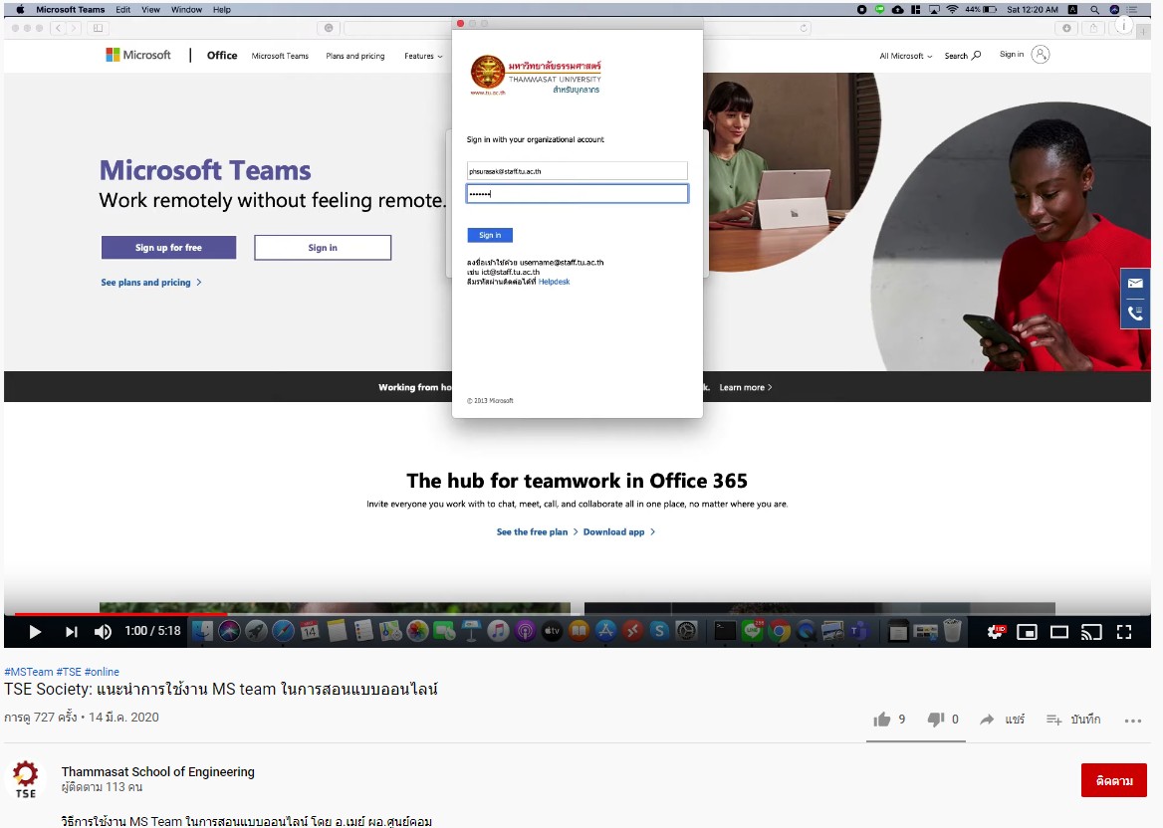Expand the All Microsoft dropdown
The width and height of the screenshot is (1163, 828).
point(905,56)
